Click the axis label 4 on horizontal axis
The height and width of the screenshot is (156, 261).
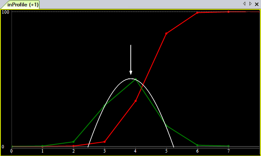click(x=135, y=151)
